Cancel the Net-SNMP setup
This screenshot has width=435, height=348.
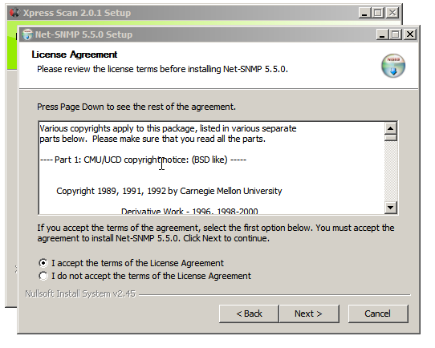(x=378, y=314)
